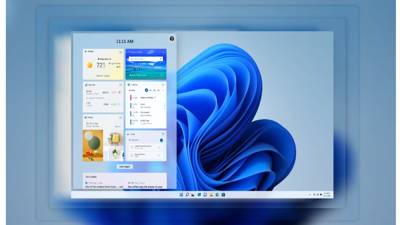
Task: Open 'See full forecast' link in Weather
Action: [x=103, y=76]
